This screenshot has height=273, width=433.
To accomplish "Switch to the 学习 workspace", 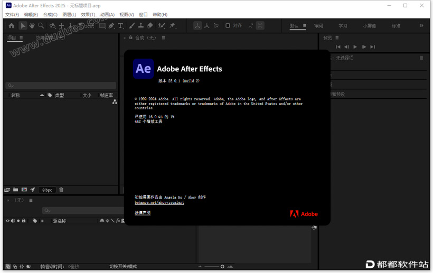I will point(343,26).
